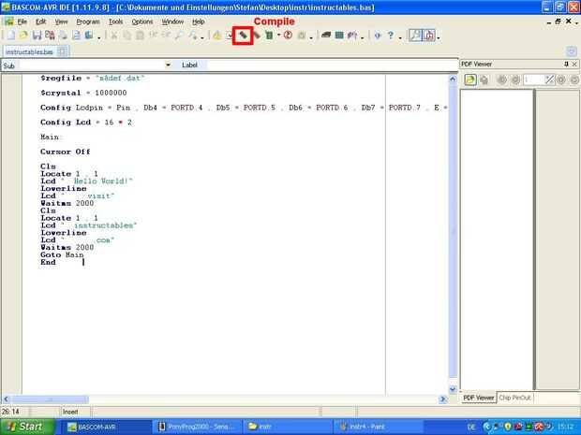581x435 pixels.
Task: Switch to PonyProg2000 taskbar button
Action: tap(197, 427)
